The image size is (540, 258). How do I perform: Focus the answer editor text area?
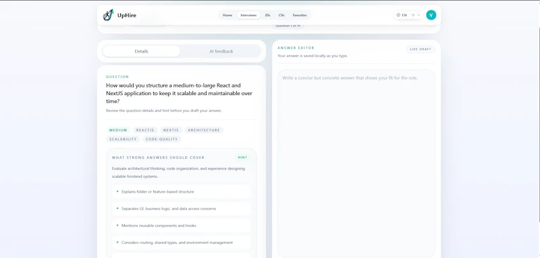[356, 164]
